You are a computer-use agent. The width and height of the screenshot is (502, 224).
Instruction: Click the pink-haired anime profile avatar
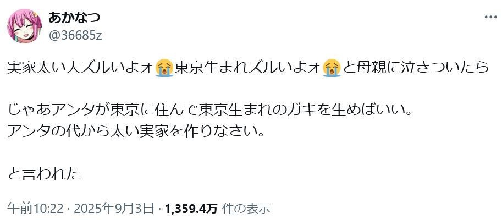click(x=24, y=26)
